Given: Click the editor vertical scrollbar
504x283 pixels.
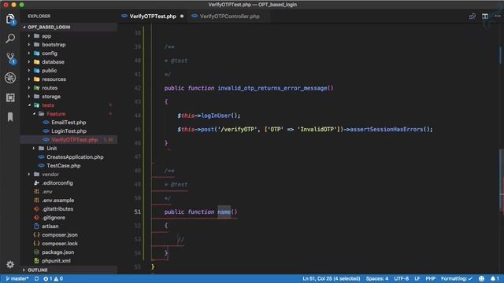Looking at the screenshot, I should coord(502,180).
